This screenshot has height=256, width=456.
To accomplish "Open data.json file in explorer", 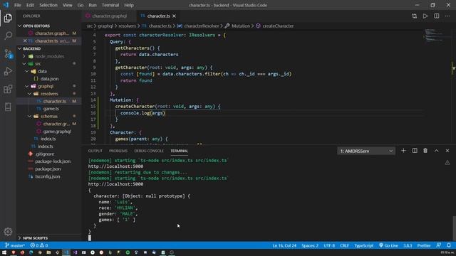I will (x=49, y=79).
